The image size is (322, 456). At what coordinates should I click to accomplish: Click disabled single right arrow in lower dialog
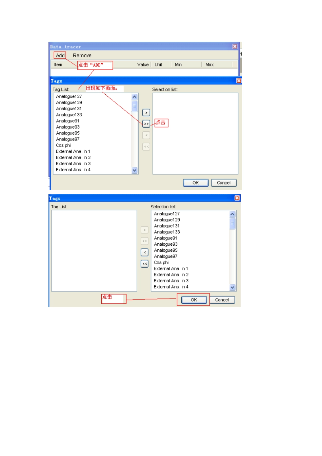click(144, 230)
